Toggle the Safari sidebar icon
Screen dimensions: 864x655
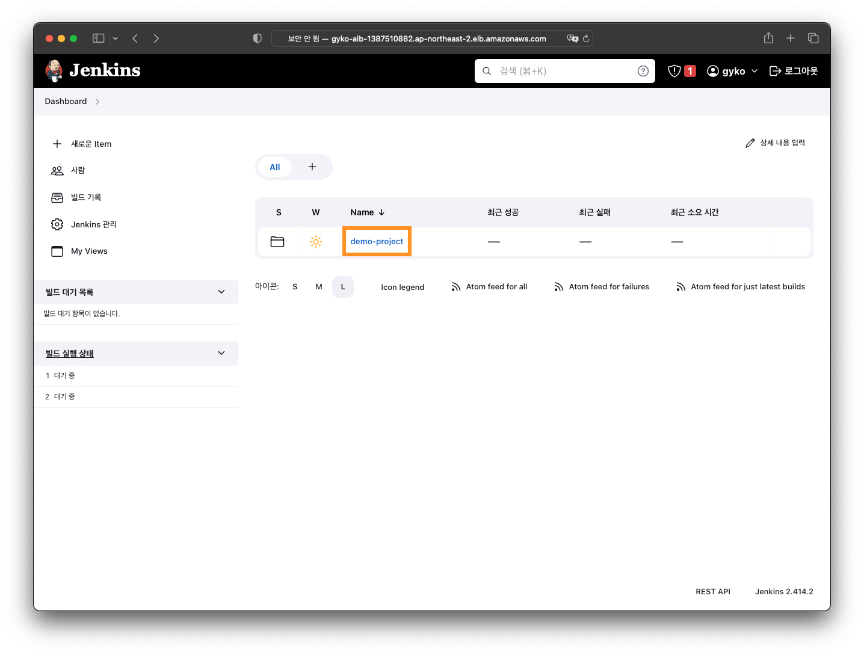(x=98, y=38)
